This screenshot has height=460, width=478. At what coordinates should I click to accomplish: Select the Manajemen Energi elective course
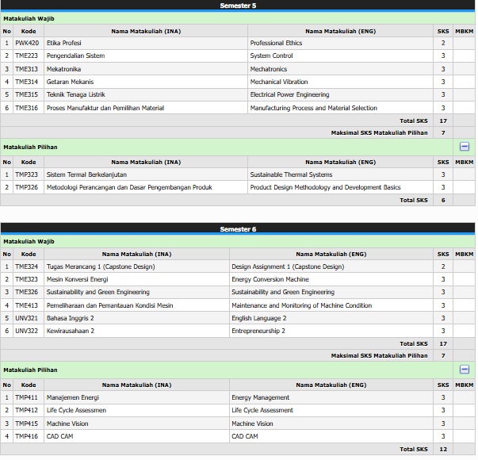[73, 397]
